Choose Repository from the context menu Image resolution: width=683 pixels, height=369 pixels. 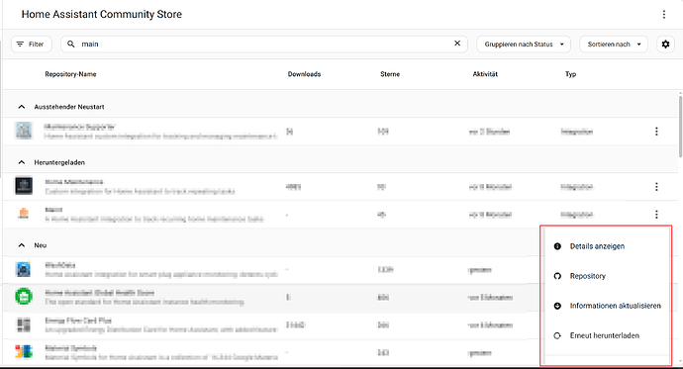coord(607,276)
